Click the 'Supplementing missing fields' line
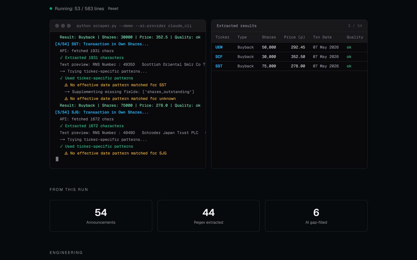Screen dimensions: 417x260 point(129,92)
